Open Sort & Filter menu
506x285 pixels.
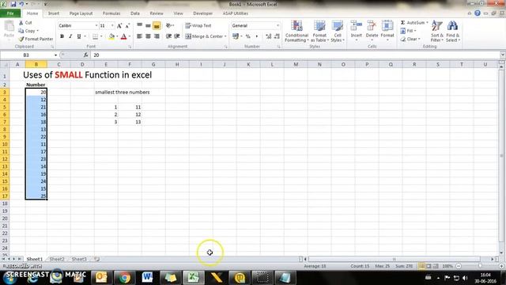pyautogui.click(x=437, y=31)
